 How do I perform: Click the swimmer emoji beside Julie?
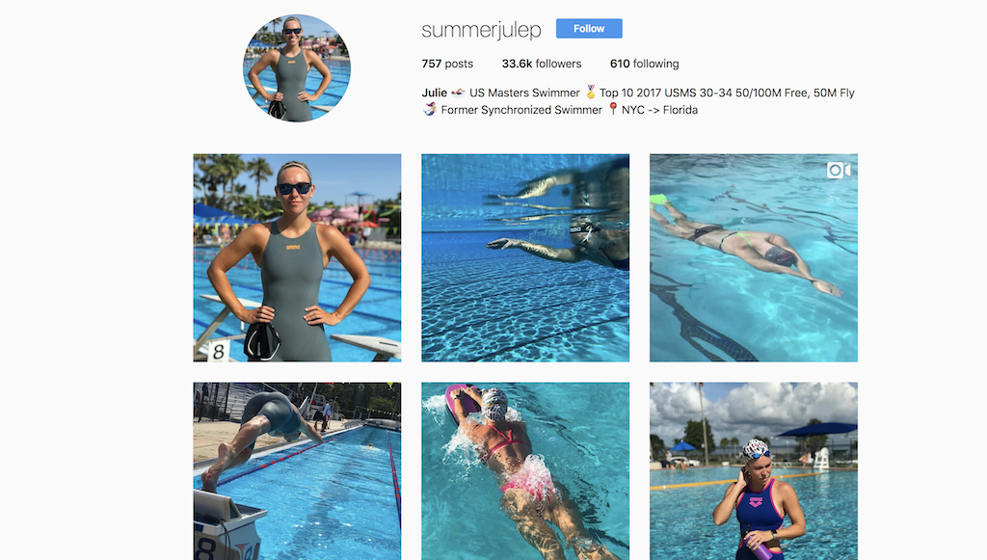(x=458, y=93)
